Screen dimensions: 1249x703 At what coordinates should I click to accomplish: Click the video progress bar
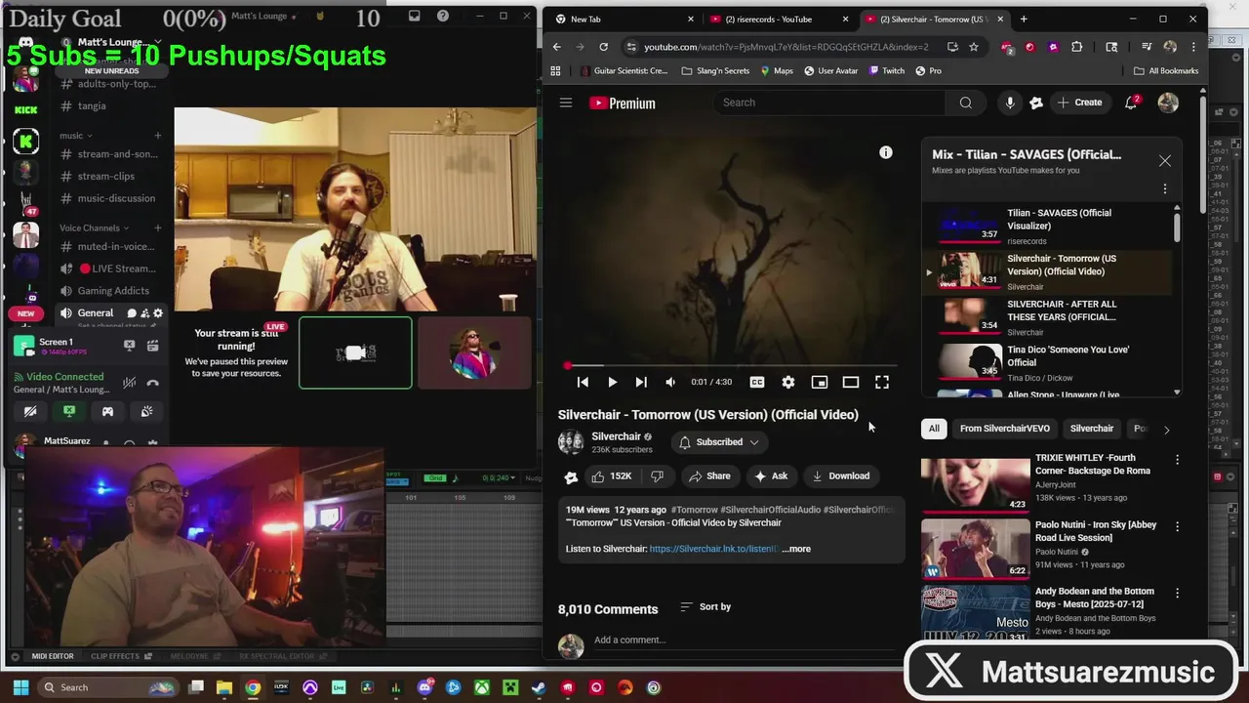tap(732, 366)
